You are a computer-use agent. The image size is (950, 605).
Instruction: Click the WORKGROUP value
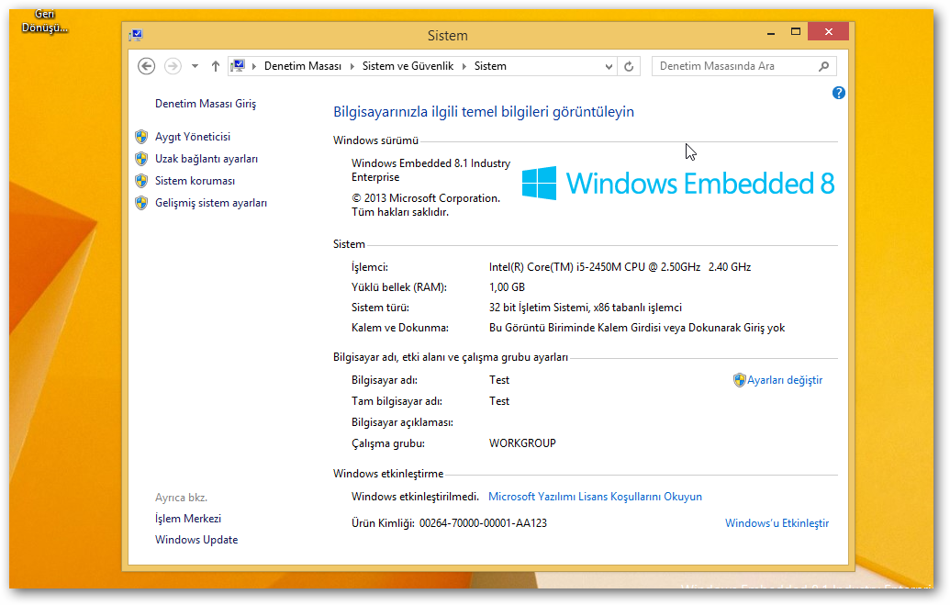[522, 443]
